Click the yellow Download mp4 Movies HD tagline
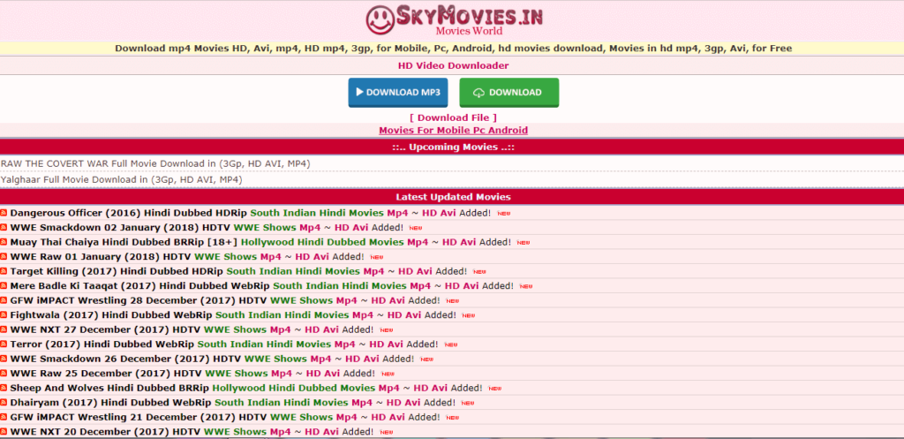Image resolution: width=904 pixels, height=439 pixels. pyautogui.click(x=453, y=49)
